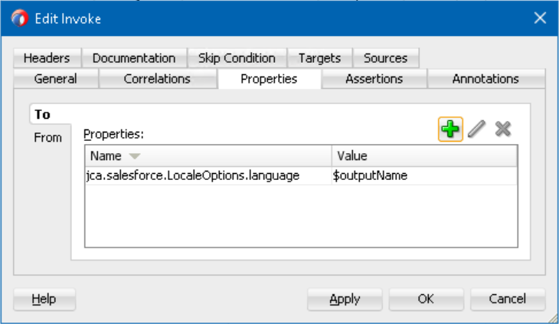The image size is (559, 324).
Task: Switch to the Documentation tab
Action: tap(134, 58)
